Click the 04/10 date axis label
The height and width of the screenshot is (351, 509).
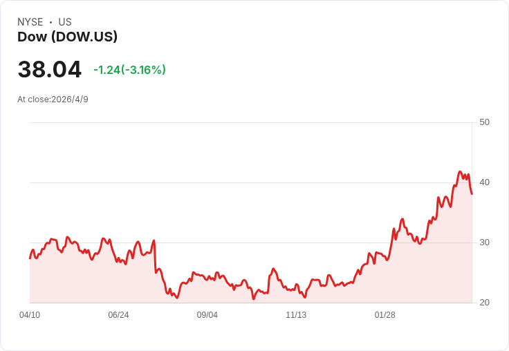(30, 315)
